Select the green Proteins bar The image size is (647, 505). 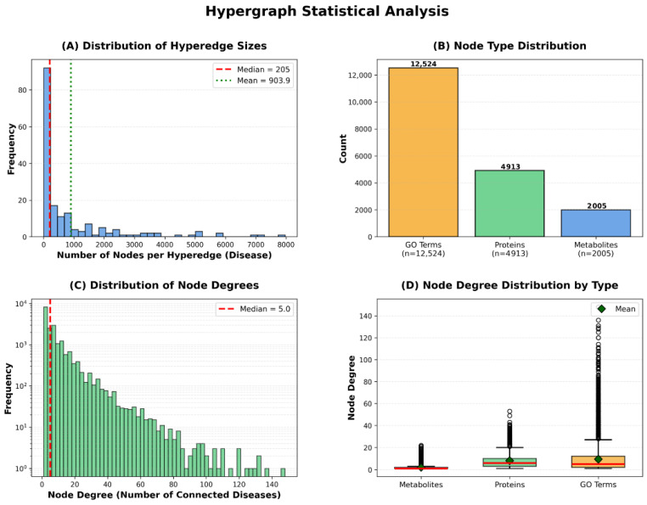[x=509, y=204]
